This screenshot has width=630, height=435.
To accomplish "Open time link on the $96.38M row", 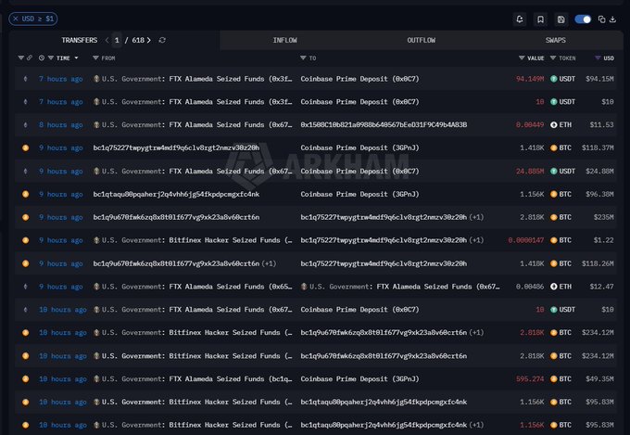I will [x=60, y=195].
